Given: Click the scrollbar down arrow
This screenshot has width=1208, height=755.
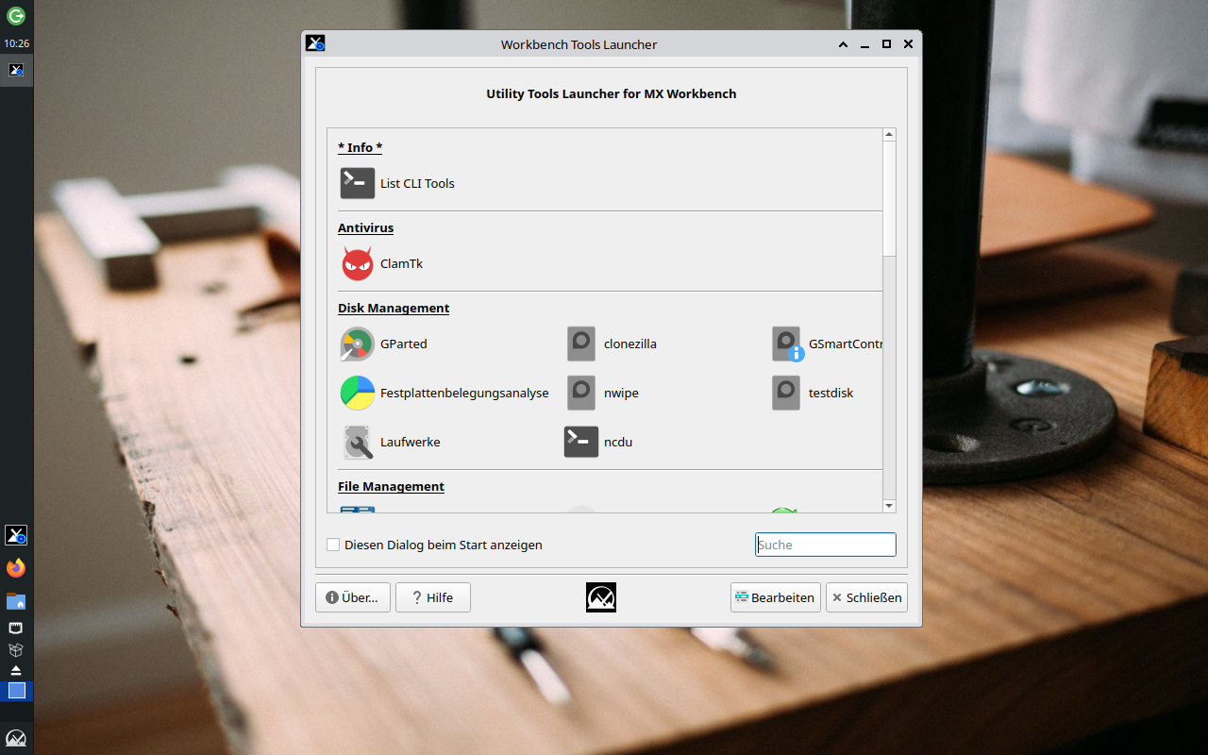Looking at the screenshot, I should point(889,506).
